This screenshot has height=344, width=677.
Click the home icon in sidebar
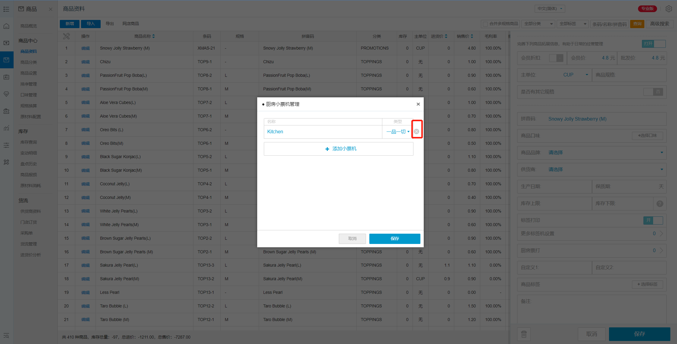(x=6, y=26)
